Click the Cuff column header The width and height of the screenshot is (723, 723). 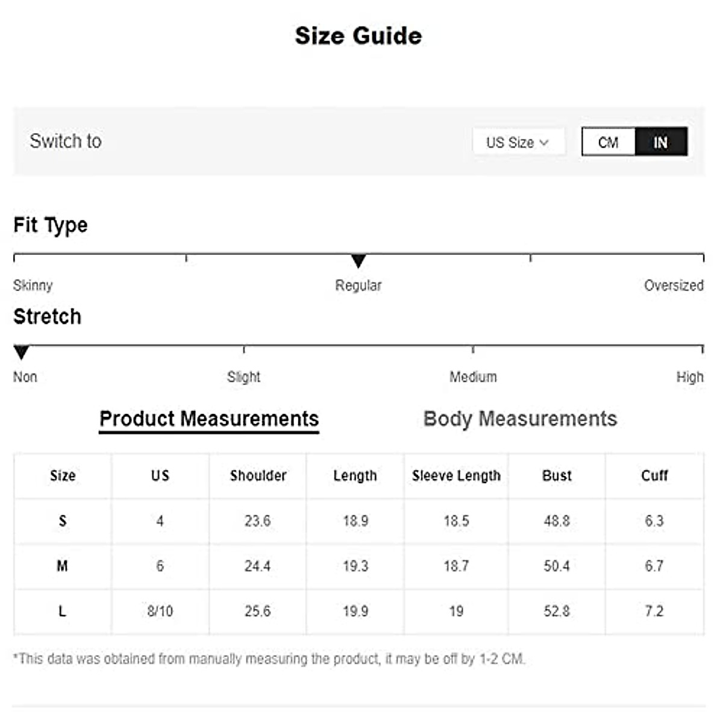654,476
